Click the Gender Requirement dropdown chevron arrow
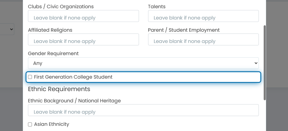288x131 pixels. click(256, 63)
